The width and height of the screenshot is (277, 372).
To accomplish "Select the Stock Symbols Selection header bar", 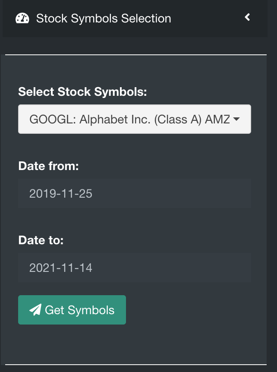I will (129, 18).
